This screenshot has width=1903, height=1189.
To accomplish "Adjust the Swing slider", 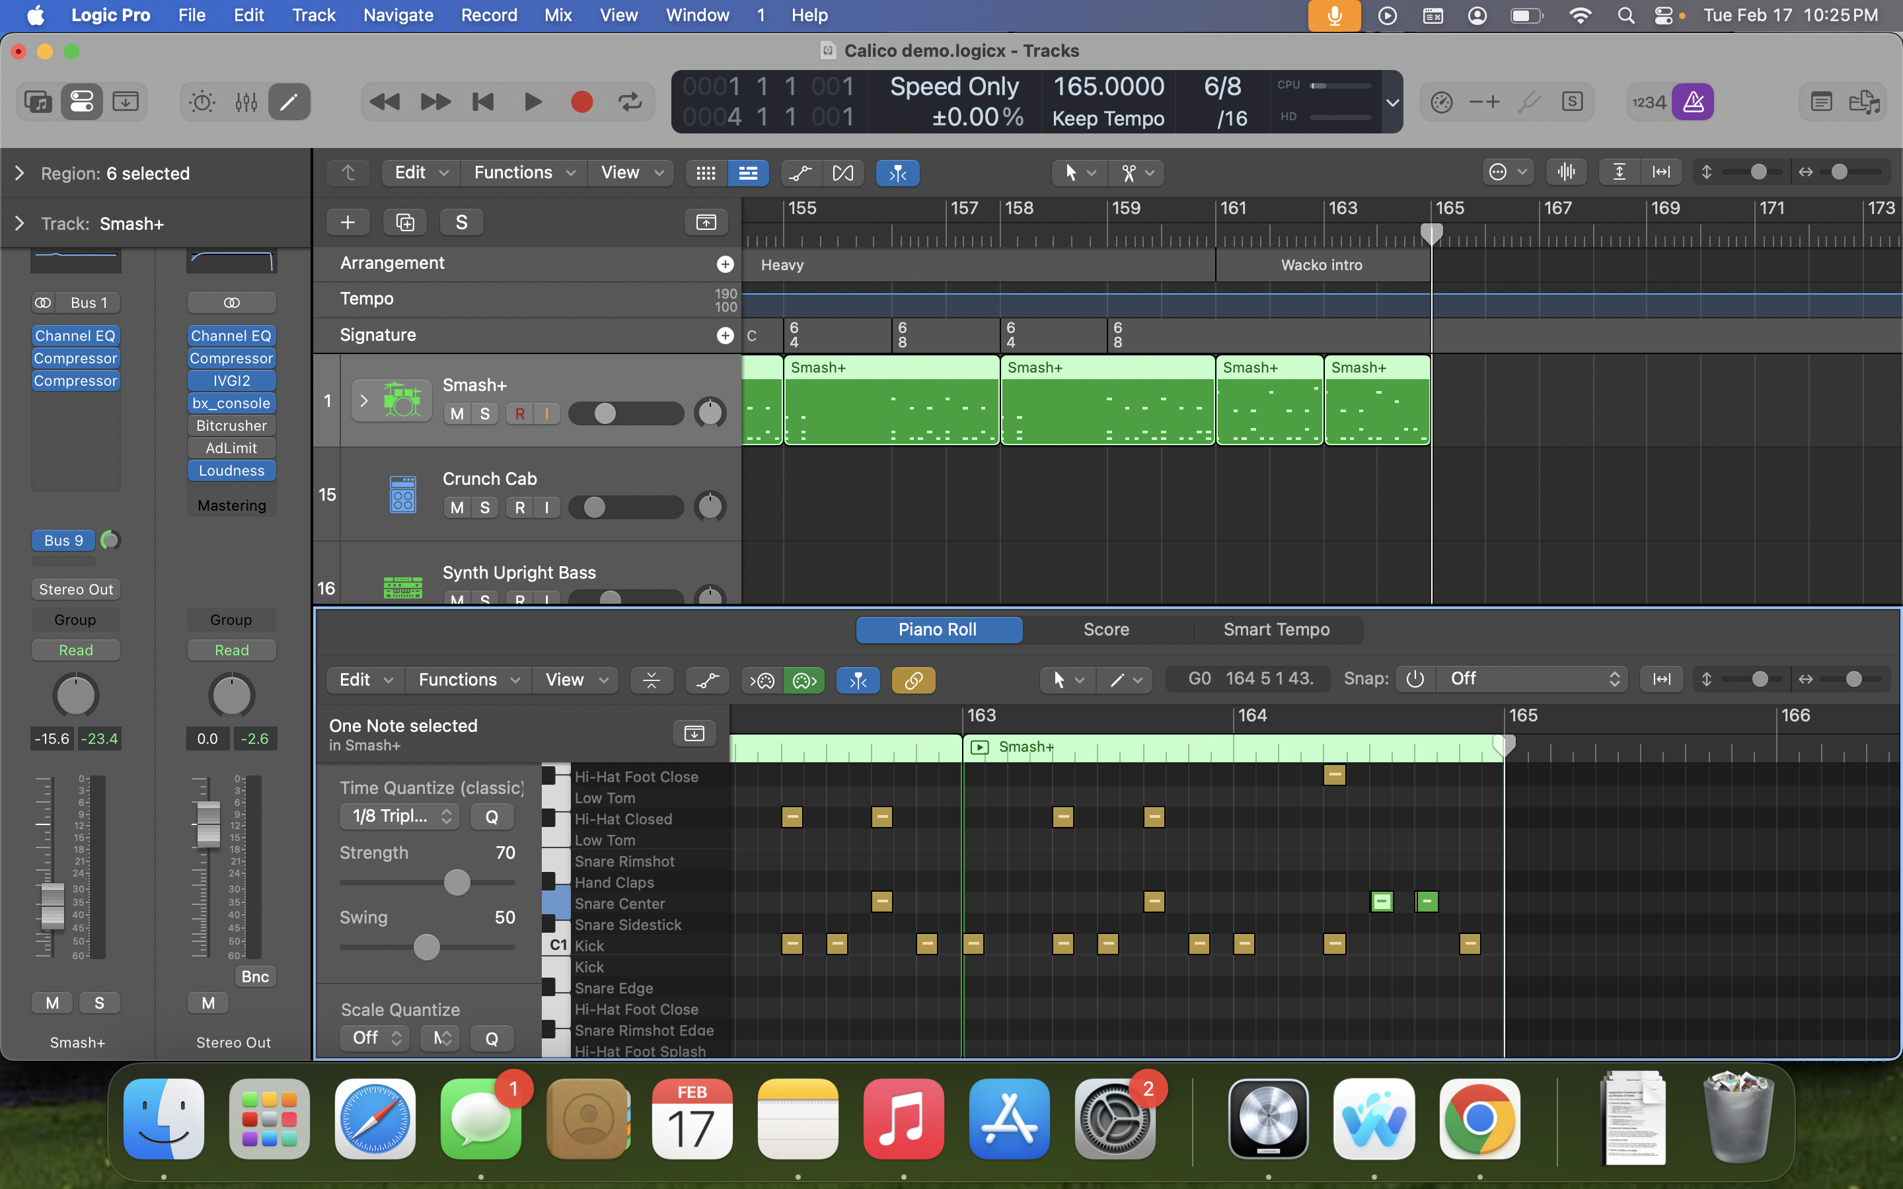I will click(427, 948).
